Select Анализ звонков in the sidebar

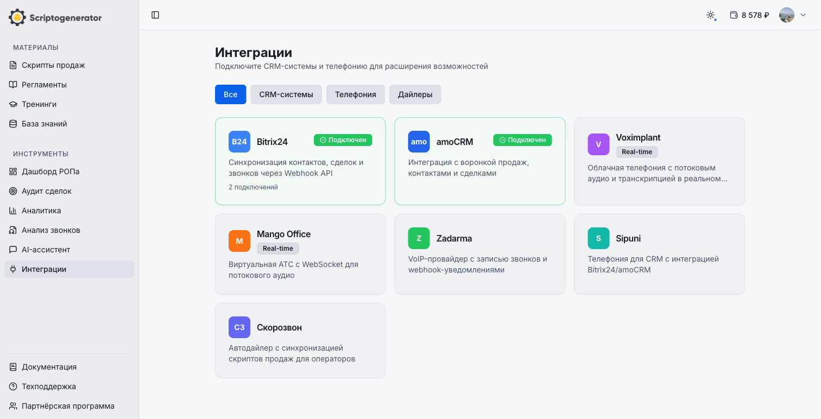click(x=69, y=230)
